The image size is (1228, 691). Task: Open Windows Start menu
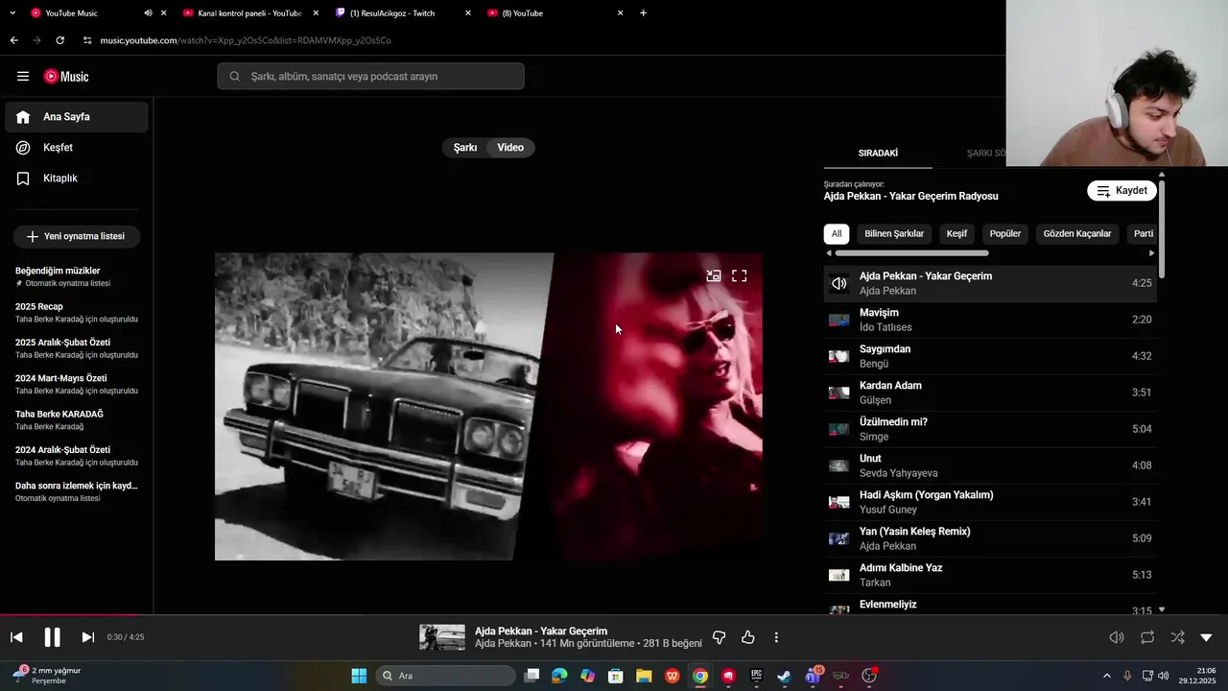(x=359, y=676)
